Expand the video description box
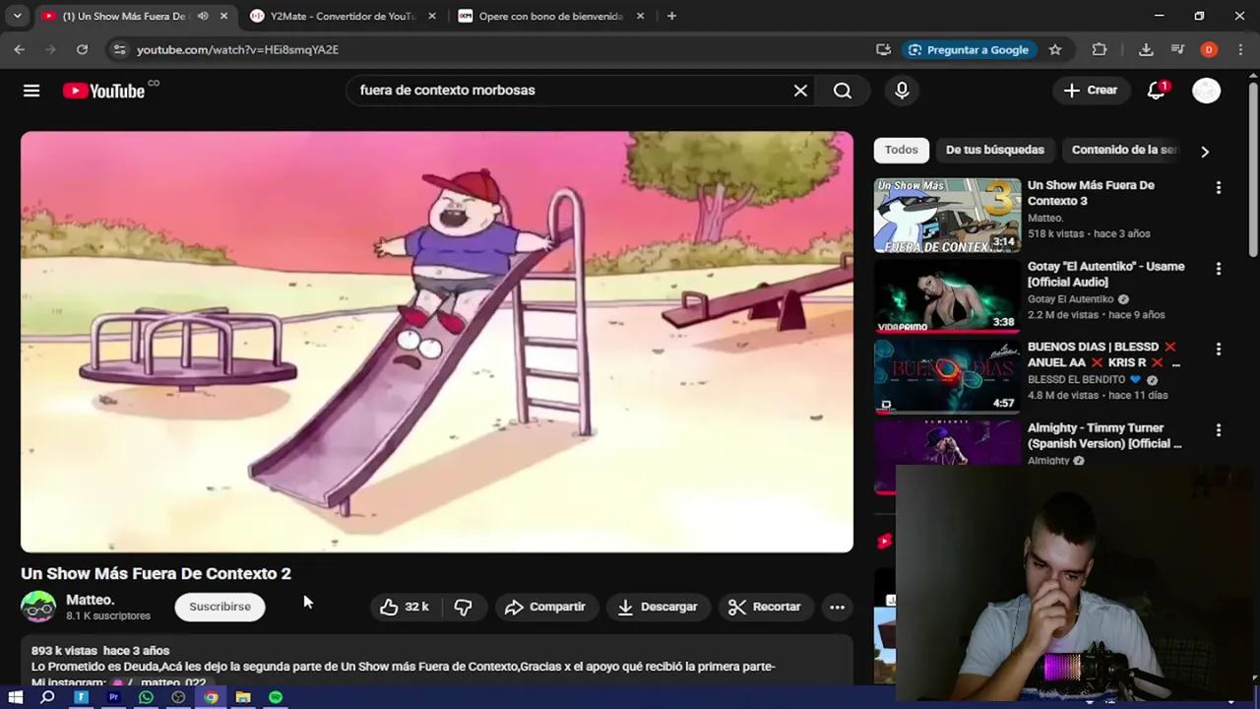The height and width of the screenshot is (709, 1260). coord(437,662)
